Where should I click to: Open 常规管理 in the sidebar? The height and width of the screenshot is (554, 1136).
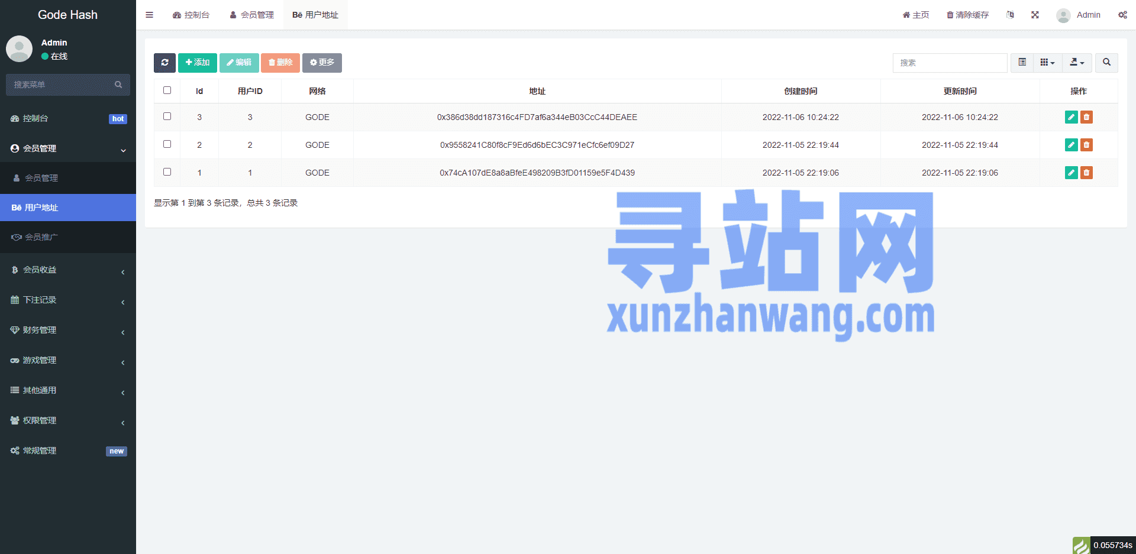68,451
